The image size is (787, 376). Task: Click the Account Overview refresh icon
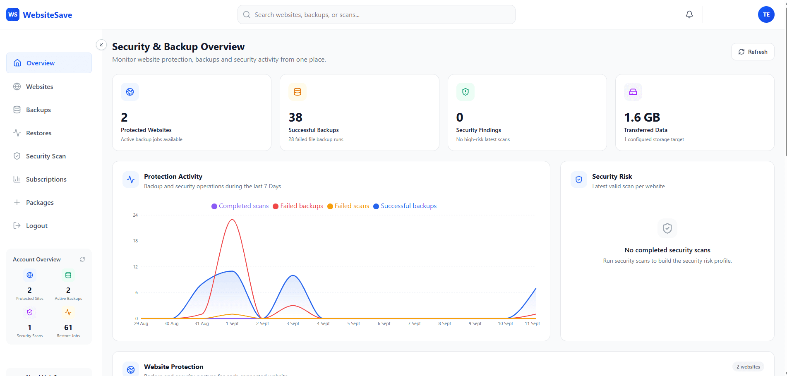point(82,259)
